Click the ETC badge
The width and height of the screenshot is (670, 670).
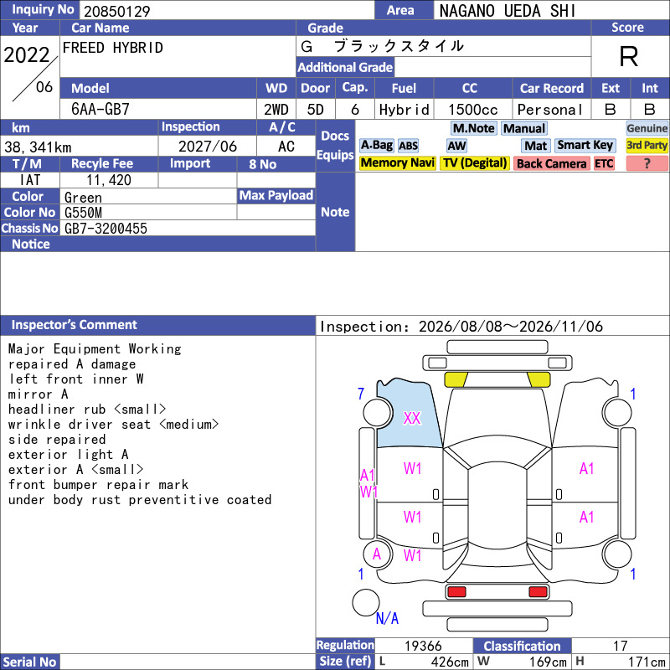coord(604,163)
